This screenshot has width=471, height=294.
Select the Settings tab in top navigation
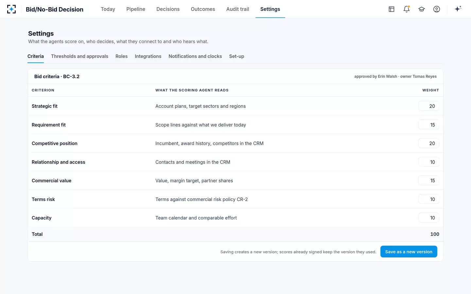point(270,9)
